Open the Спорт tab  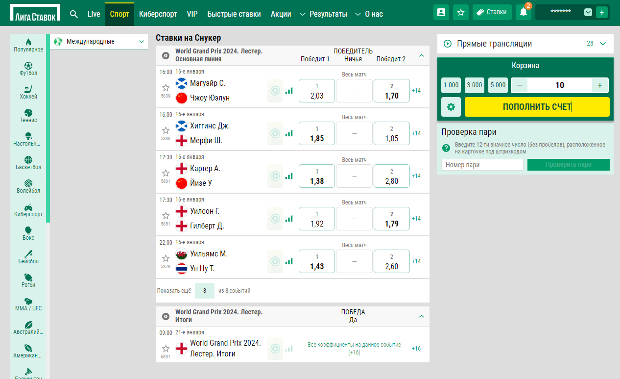point(119,14)
